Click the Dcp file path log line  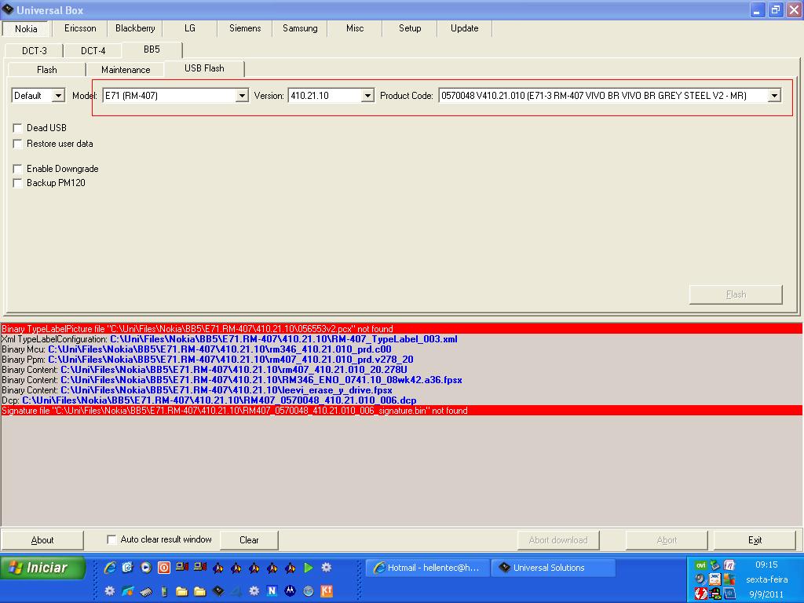pos(209,400)
